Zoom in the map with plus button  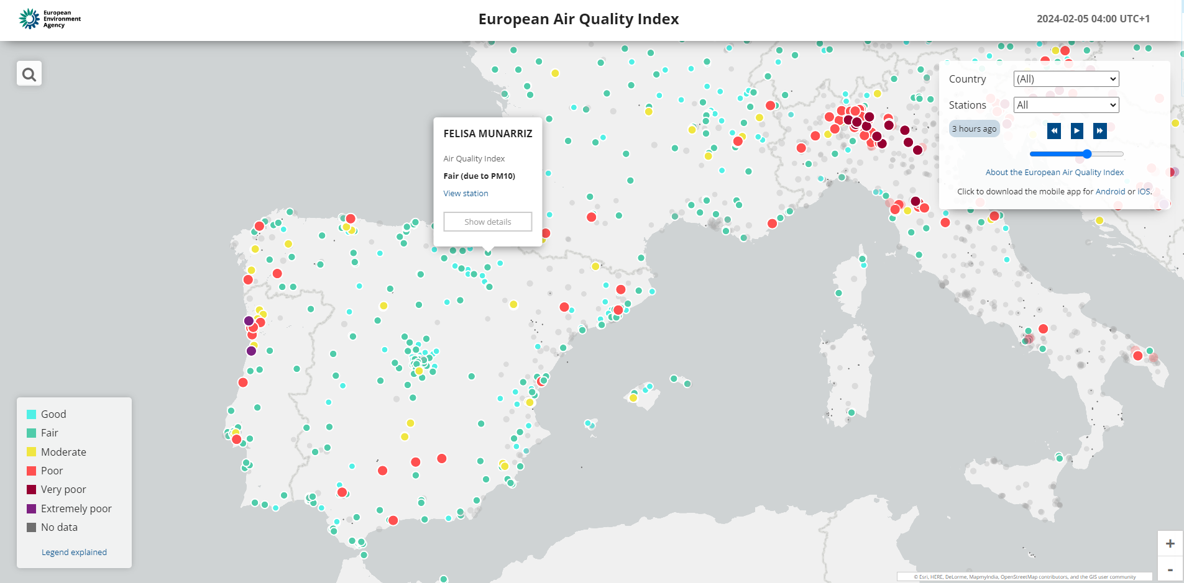1170,544
